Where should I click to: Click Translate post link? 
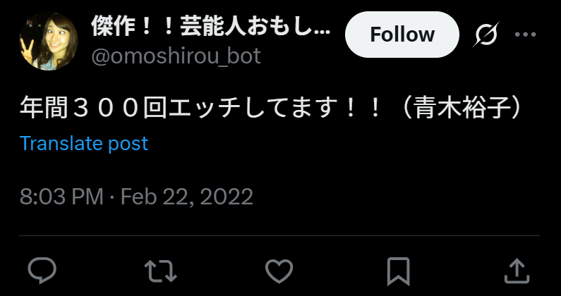[84, 144]
